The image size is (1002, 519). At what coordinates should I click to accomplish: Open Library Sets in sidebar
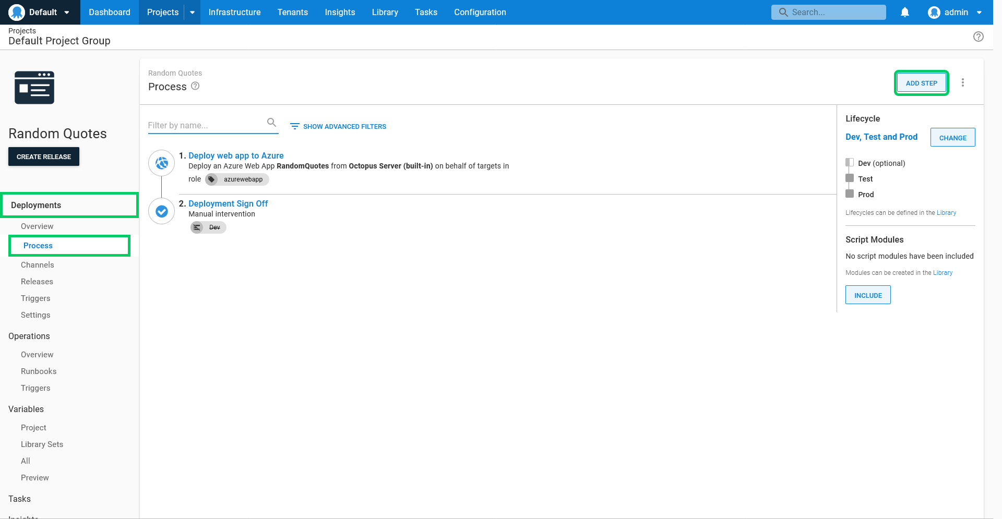42,444
